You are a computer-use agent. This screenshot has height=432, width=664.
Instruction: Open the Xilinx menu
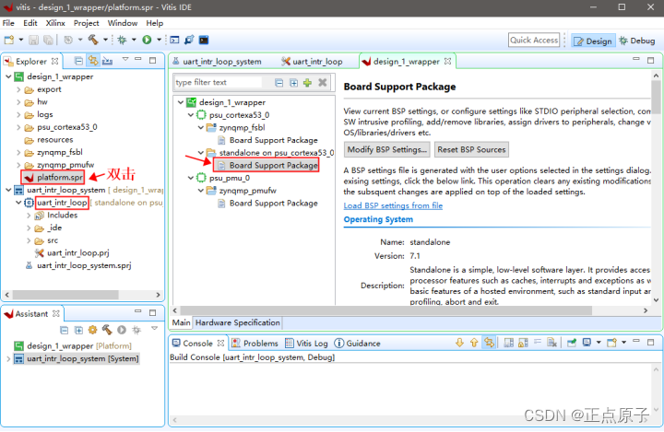tap(55, 23)
